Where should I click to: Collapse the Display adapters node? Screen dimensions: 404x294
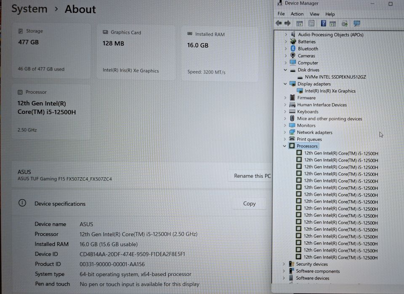[285, 84]
